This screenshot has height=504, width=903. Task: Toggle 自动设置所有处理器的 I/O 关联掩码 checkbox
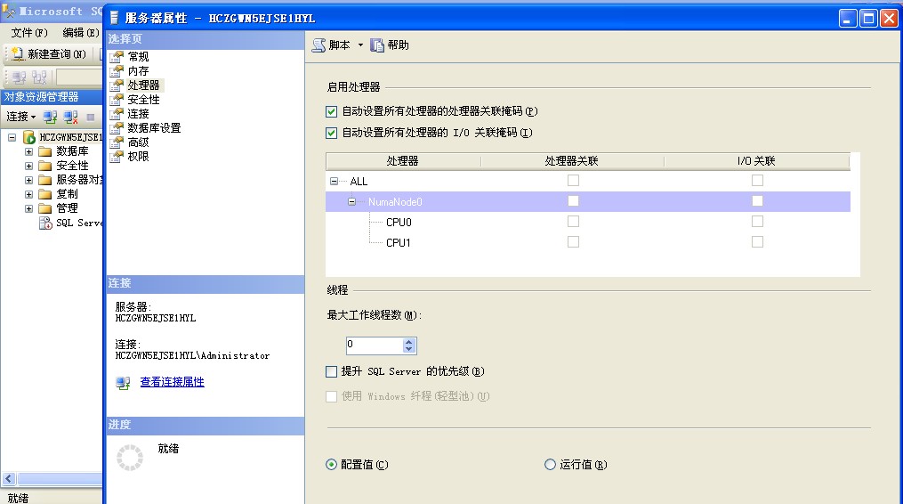331,134
